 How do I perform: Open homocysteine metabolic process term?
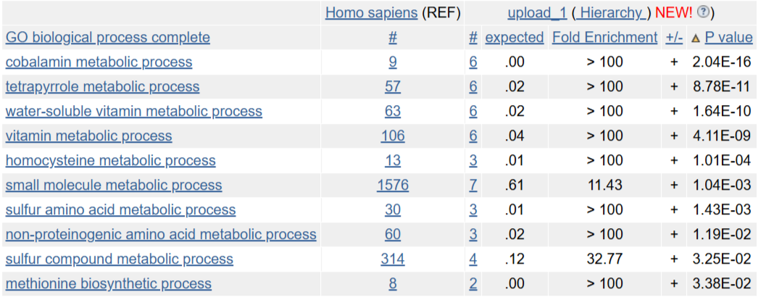110,160
